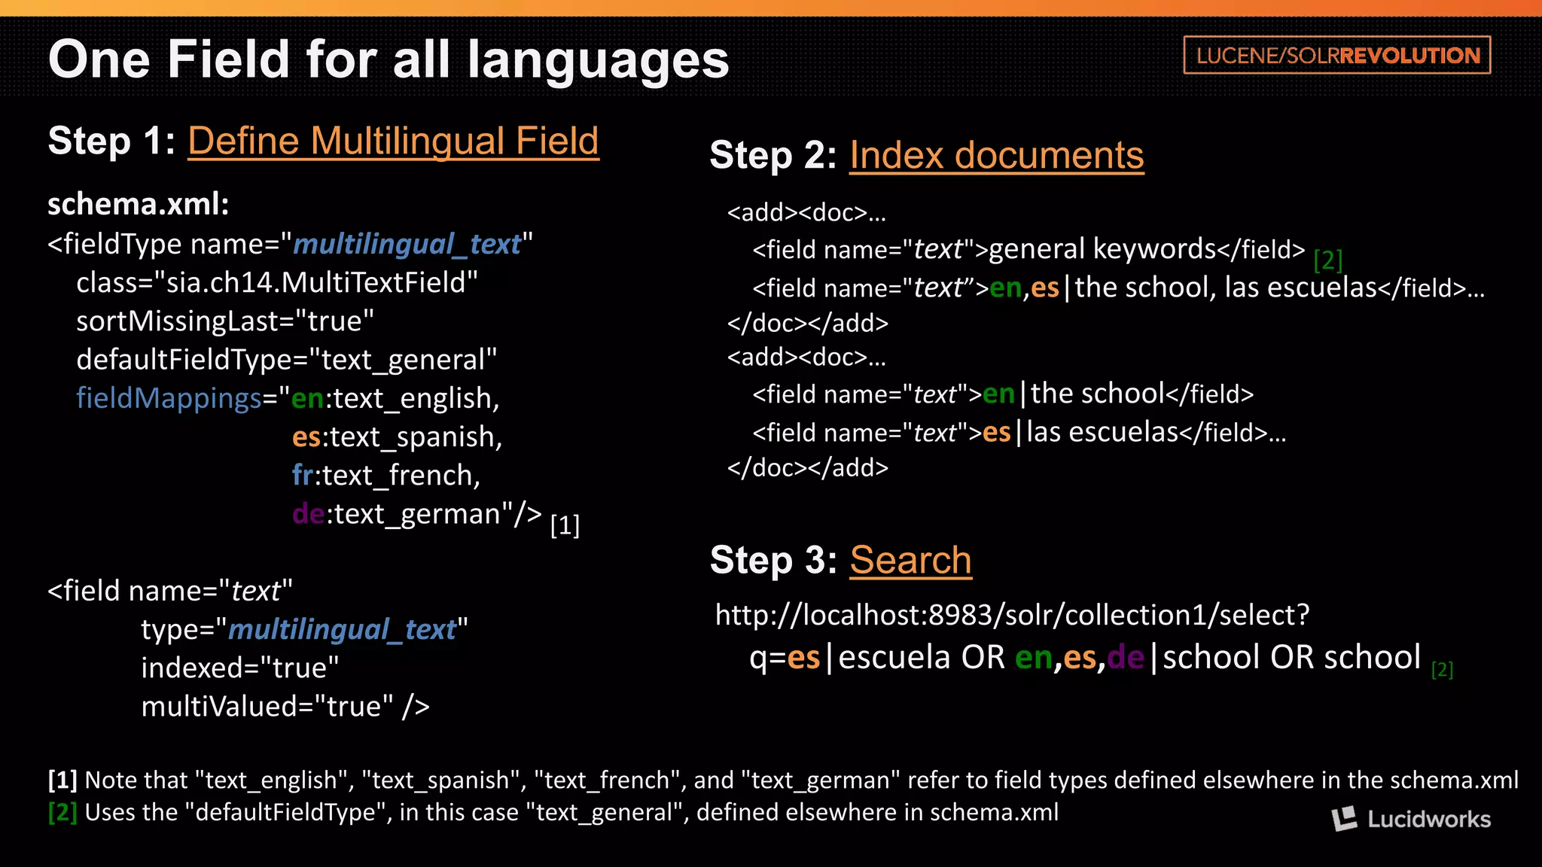Click the type="multilingual_text" line
1542x867 pixels.
pos(305,630)
